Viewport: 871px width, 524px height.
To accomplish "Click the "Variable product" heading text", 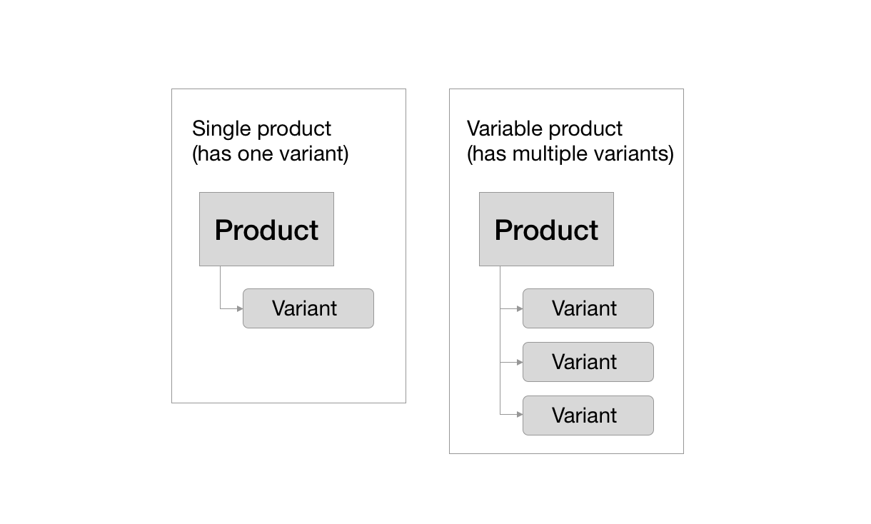I will [545, 129].
